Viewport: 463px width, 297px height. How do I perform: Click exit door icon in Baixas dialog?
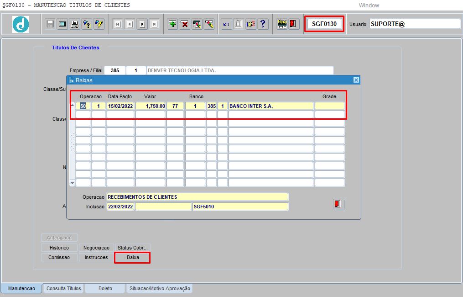tap(338, 204)
